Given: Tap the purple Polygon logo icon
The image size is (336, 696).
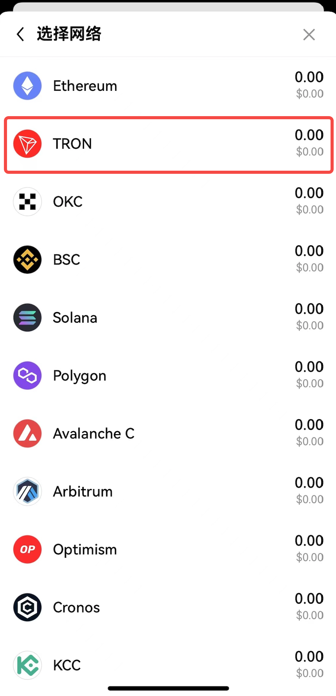Looking at the screenshot, I should tap(27, 376).
